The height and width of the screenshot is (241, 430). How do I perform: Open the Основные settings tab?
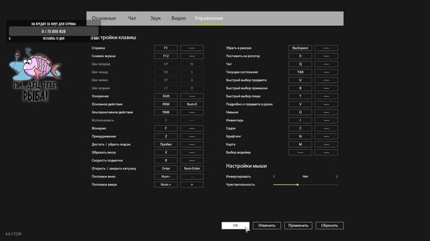(103, 18)
